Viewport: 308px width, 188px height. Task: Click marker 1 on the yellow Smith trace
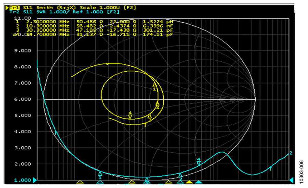coord(155,87)
